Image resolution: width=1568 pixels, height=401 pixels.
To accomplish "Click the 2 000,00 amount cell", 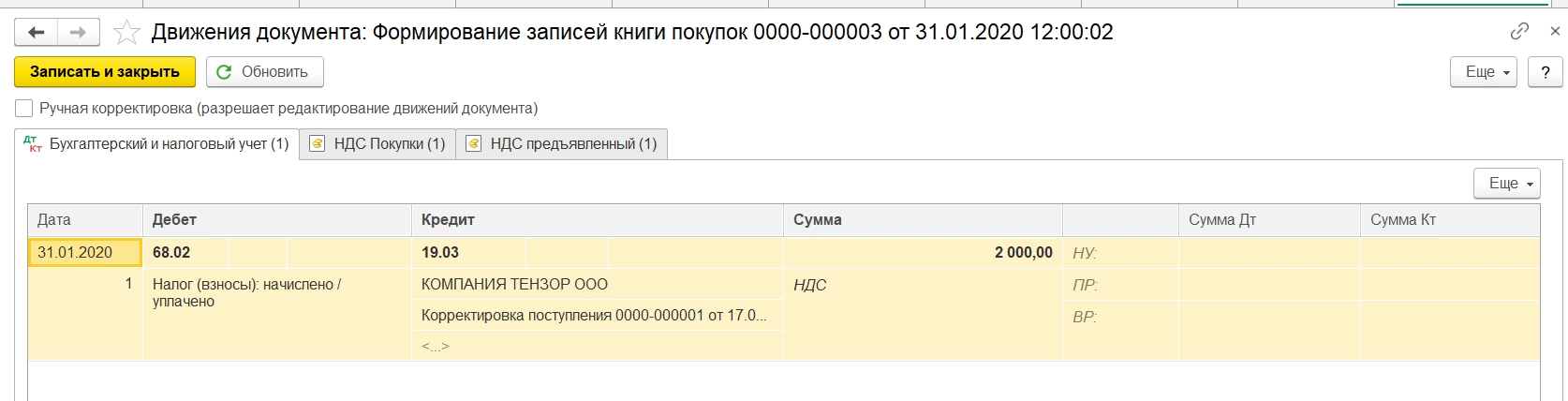I will coord(1023,252).
